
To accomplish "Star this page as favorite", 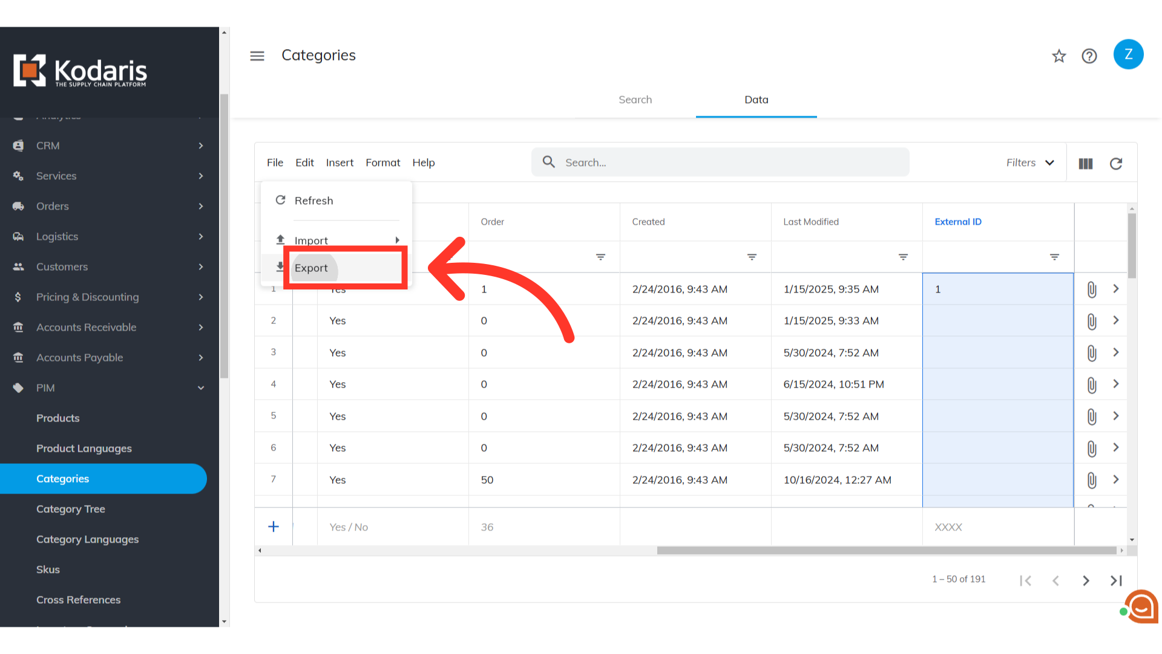I will (x=1059, y=56).
